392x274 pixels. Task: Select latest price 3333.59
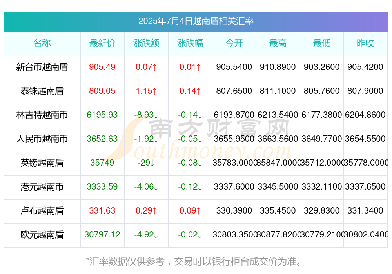(102, 186)
